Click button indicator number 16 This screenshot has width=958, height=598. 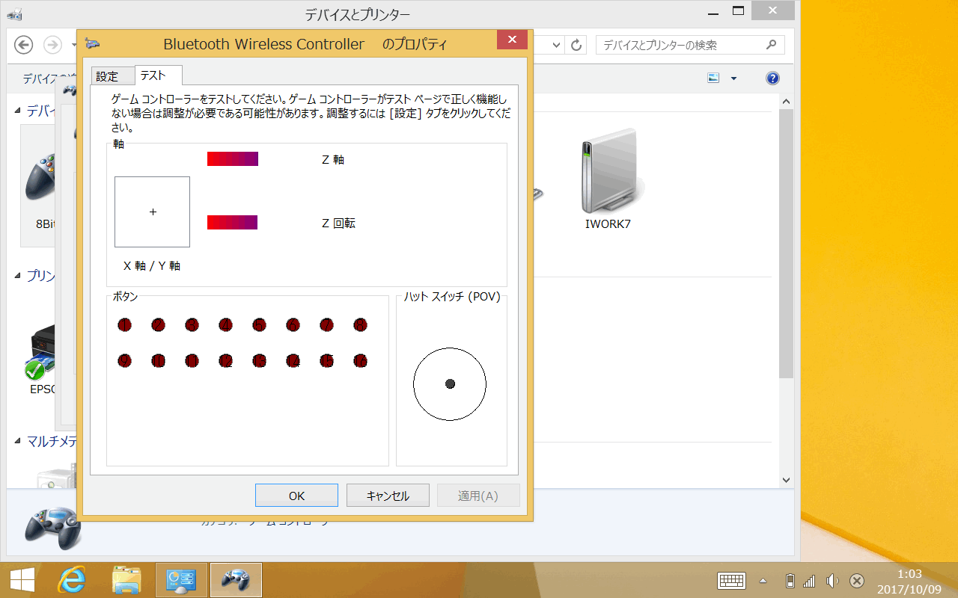360,361
